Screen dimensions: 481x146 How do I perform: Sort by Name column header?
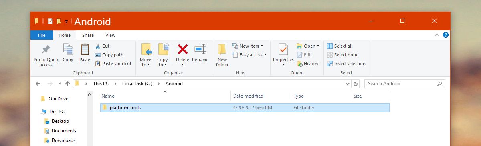click(165, 96)
